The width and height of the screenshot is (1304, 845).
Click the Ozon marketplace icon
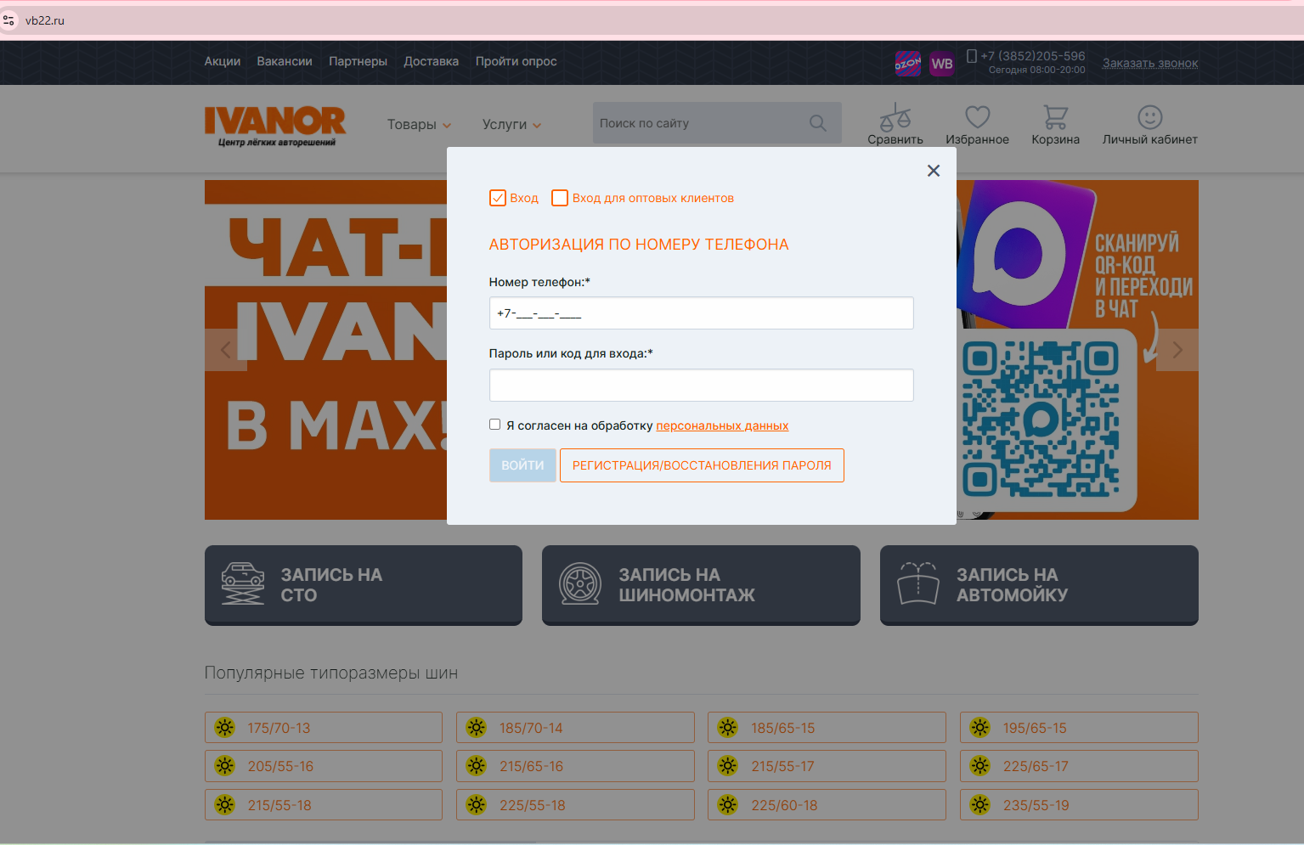point(907,64)
